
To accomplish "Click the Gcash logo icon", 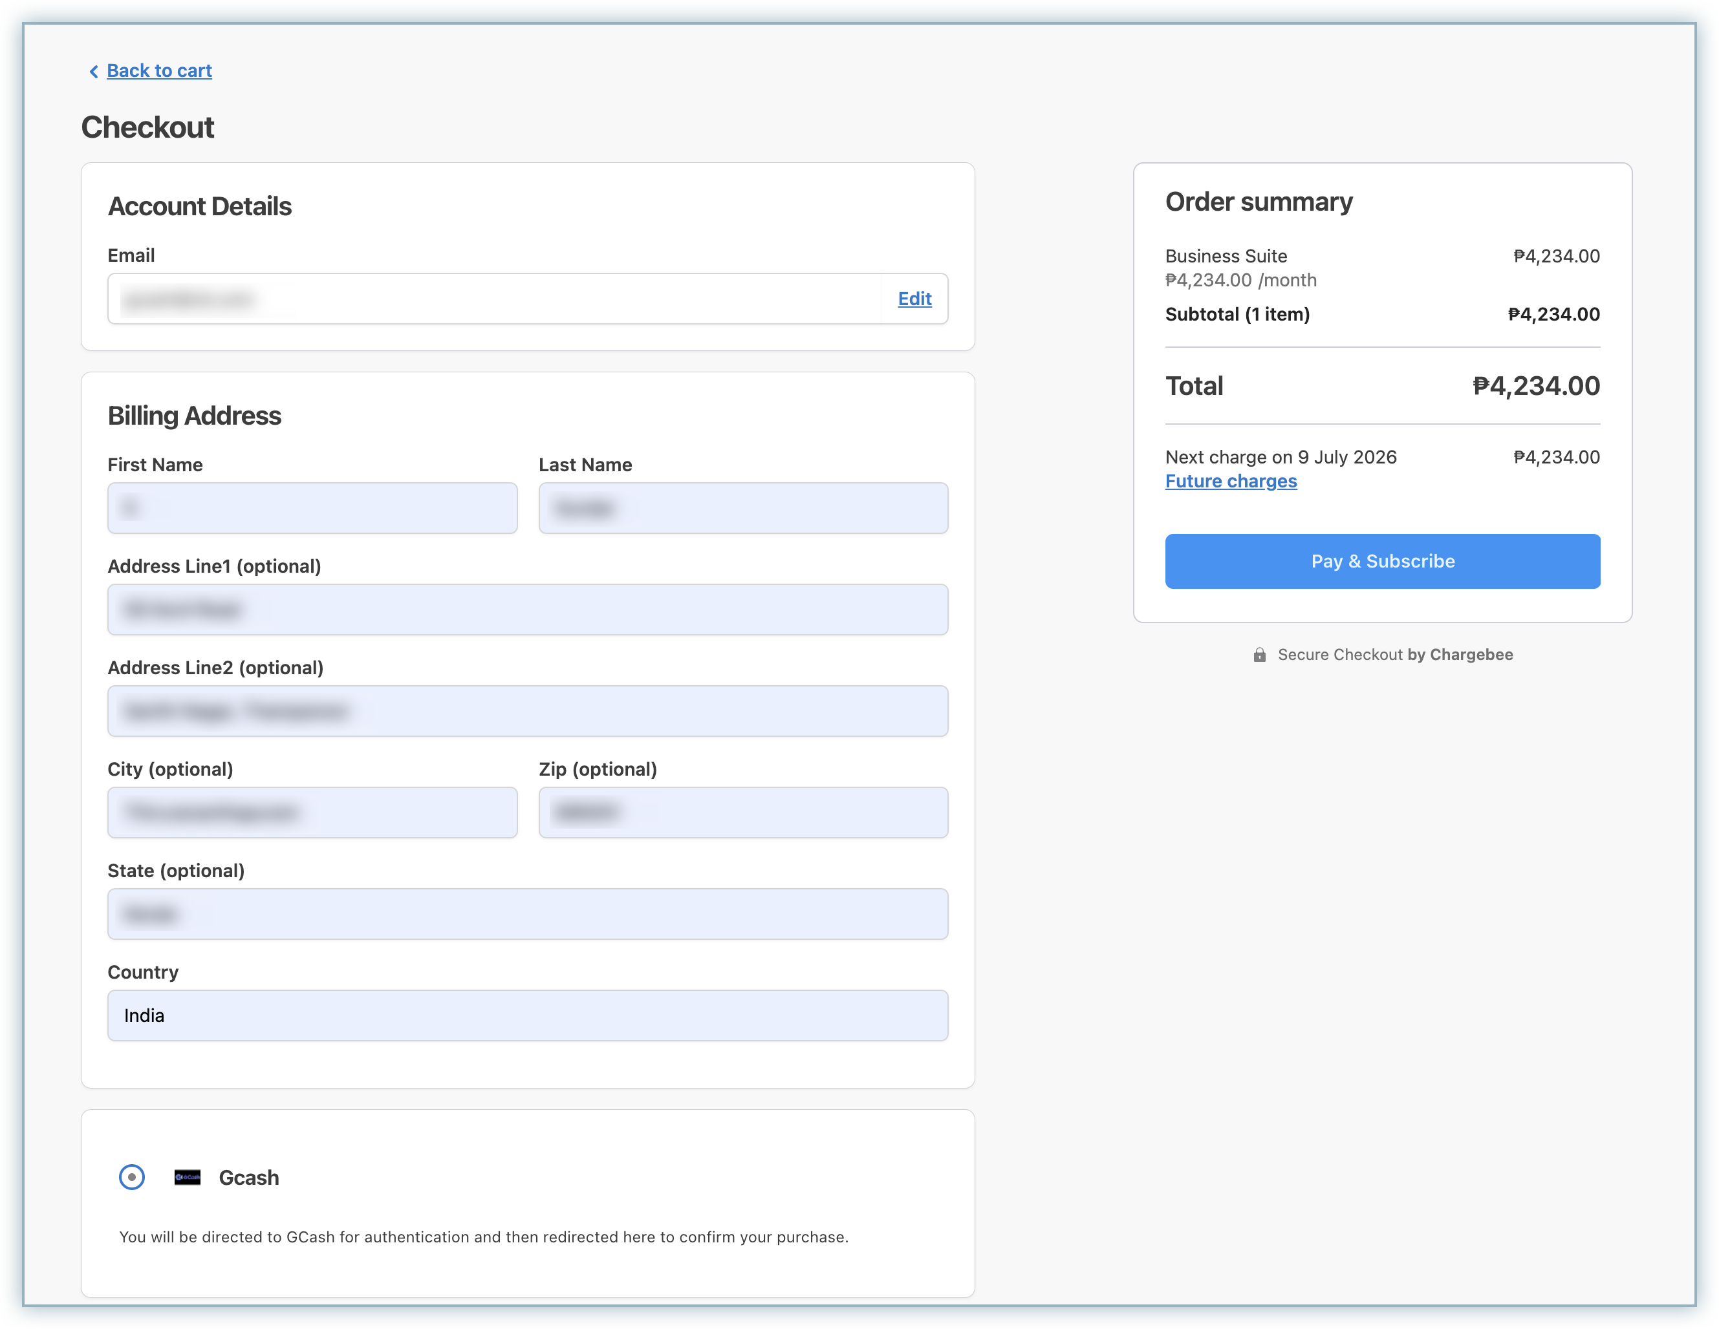I will [x=188, y=1178].
